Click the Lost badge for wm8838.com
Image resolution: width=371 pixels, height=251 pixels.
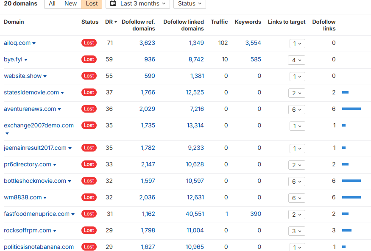pyautogui.click(x=89, y=197)
